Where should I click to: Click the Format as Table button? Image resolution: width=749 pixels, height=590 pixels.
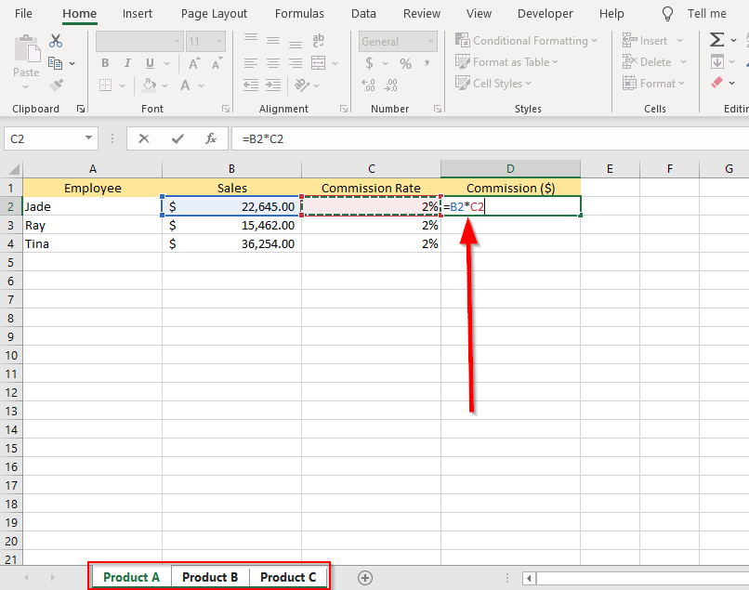tap(509, 62)
